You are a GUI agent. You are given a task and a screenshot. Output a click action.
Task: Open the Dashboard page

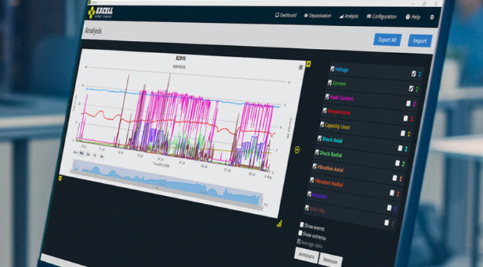click(286, 15)
